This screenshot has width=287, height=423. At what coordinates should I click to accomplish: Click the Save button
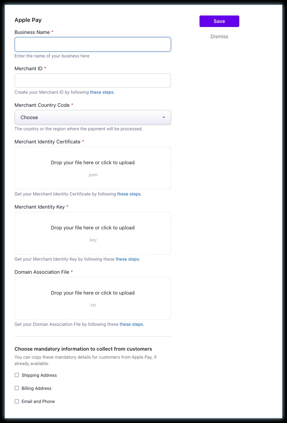[x=219, y=21]
